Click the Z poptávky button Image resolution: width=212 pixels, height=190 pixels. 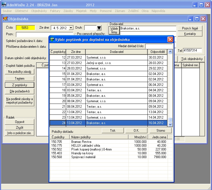(x=20, y=85)
